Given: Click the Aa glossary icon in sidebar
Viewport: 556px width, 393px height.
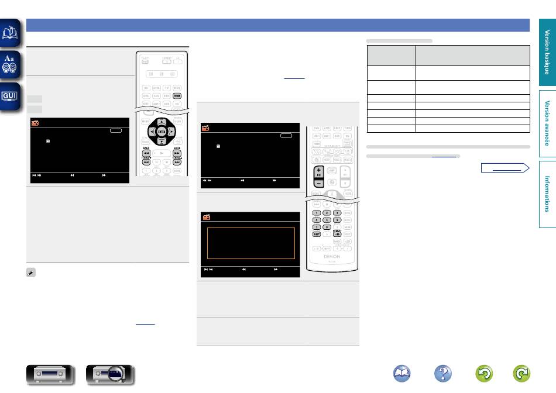Looking at the screenshot, I should point(11,64).
